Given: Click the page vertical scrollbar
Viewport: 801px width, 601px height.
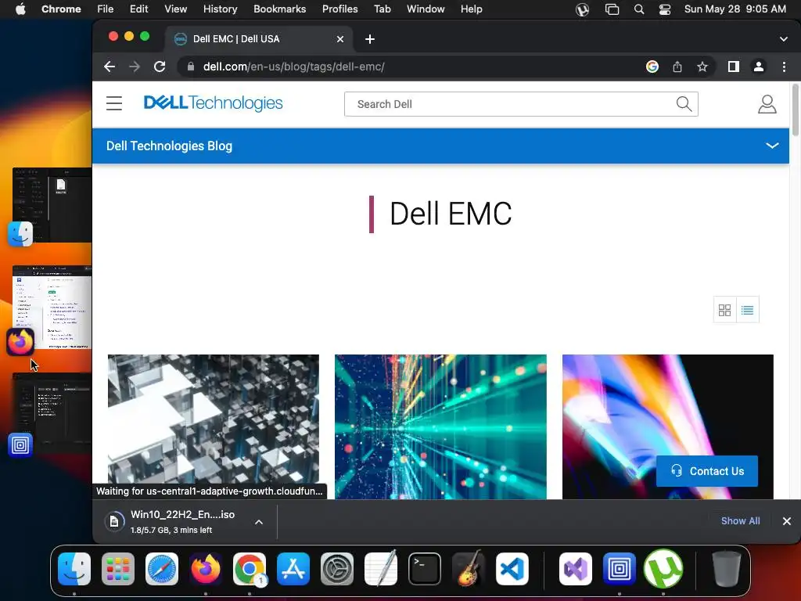Looking at the screenshot, I should (x=795, y=110).
